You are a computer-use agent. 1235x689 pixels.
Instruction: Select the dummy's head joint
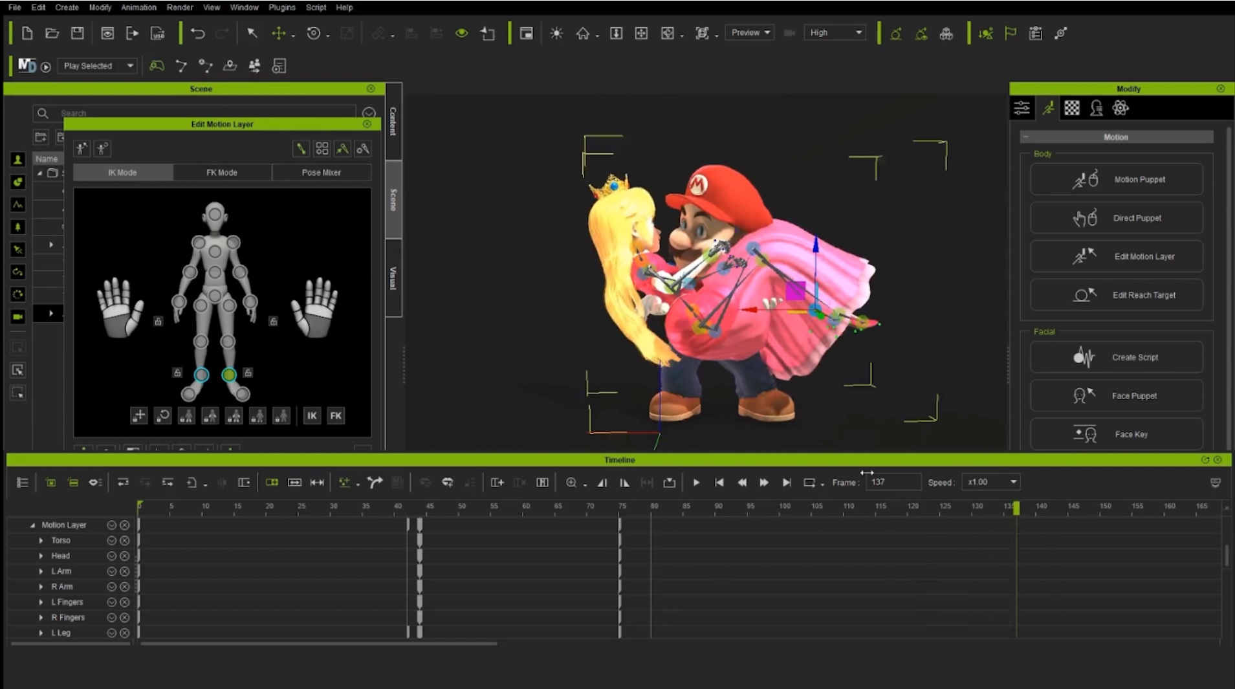point(215,213)
